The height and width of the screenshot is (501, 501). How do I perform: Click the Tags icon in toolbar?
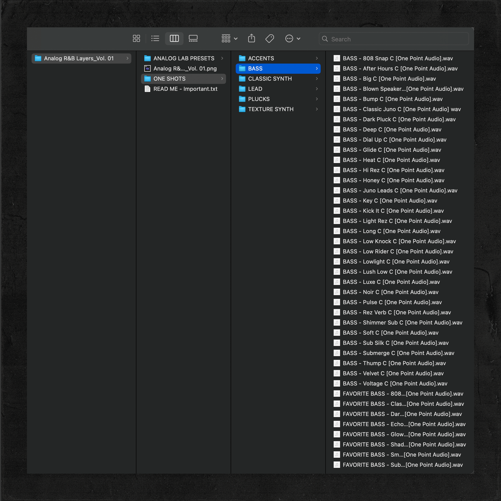pos(270,38)
